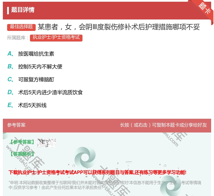This screenshot has height=196, width=214.
Task: Click the 所属题库 label
Action: [18, 38]
